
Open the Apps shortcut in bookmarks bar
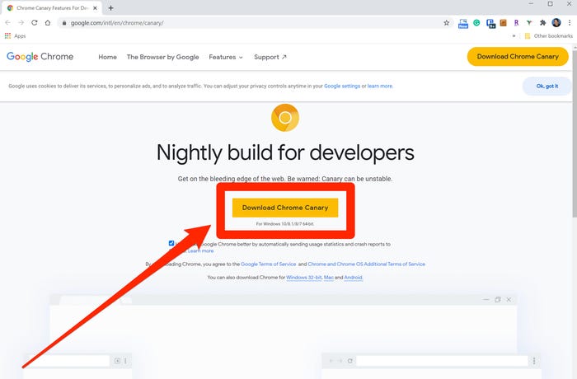point(15,35)
